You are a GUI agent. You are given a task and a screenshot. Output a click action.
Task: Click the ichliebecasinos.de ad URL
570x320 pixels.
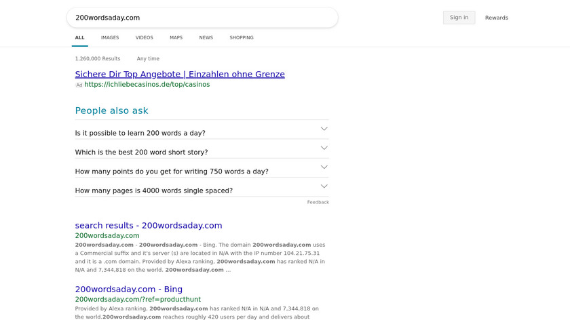tap(147, 85)
